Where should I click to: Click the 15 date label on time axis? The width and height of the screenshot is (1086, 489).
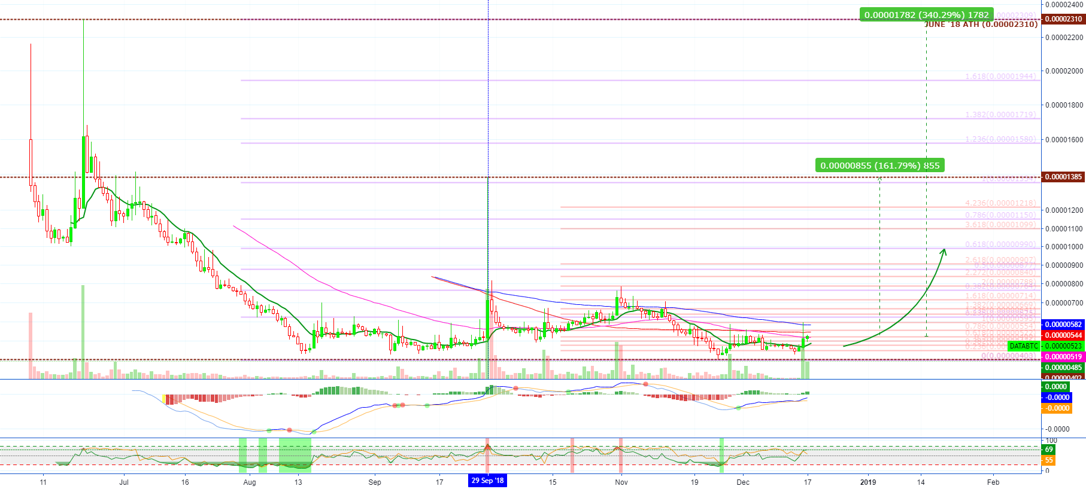(553, 482)
